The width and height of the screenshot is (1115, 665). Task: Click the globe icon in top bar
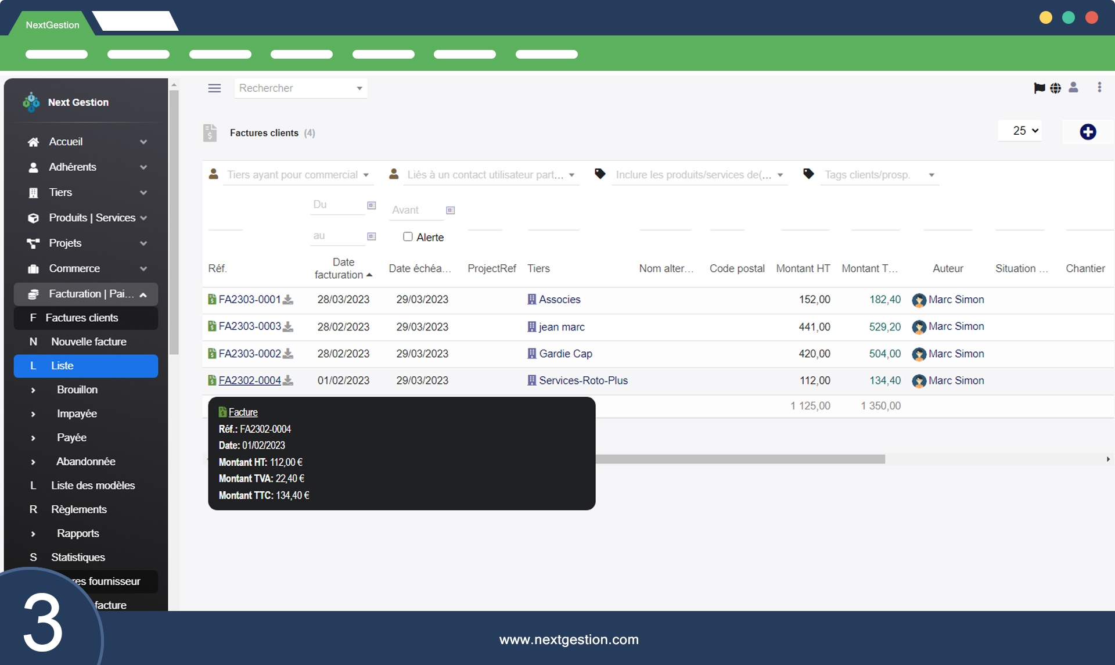pyautogui.click(x=1056, y=88)
